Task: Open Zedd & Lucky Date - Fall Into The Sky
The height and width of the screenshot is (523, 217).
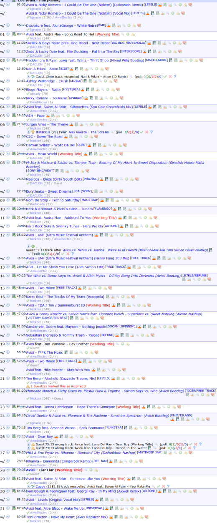Action: [73, 51]
